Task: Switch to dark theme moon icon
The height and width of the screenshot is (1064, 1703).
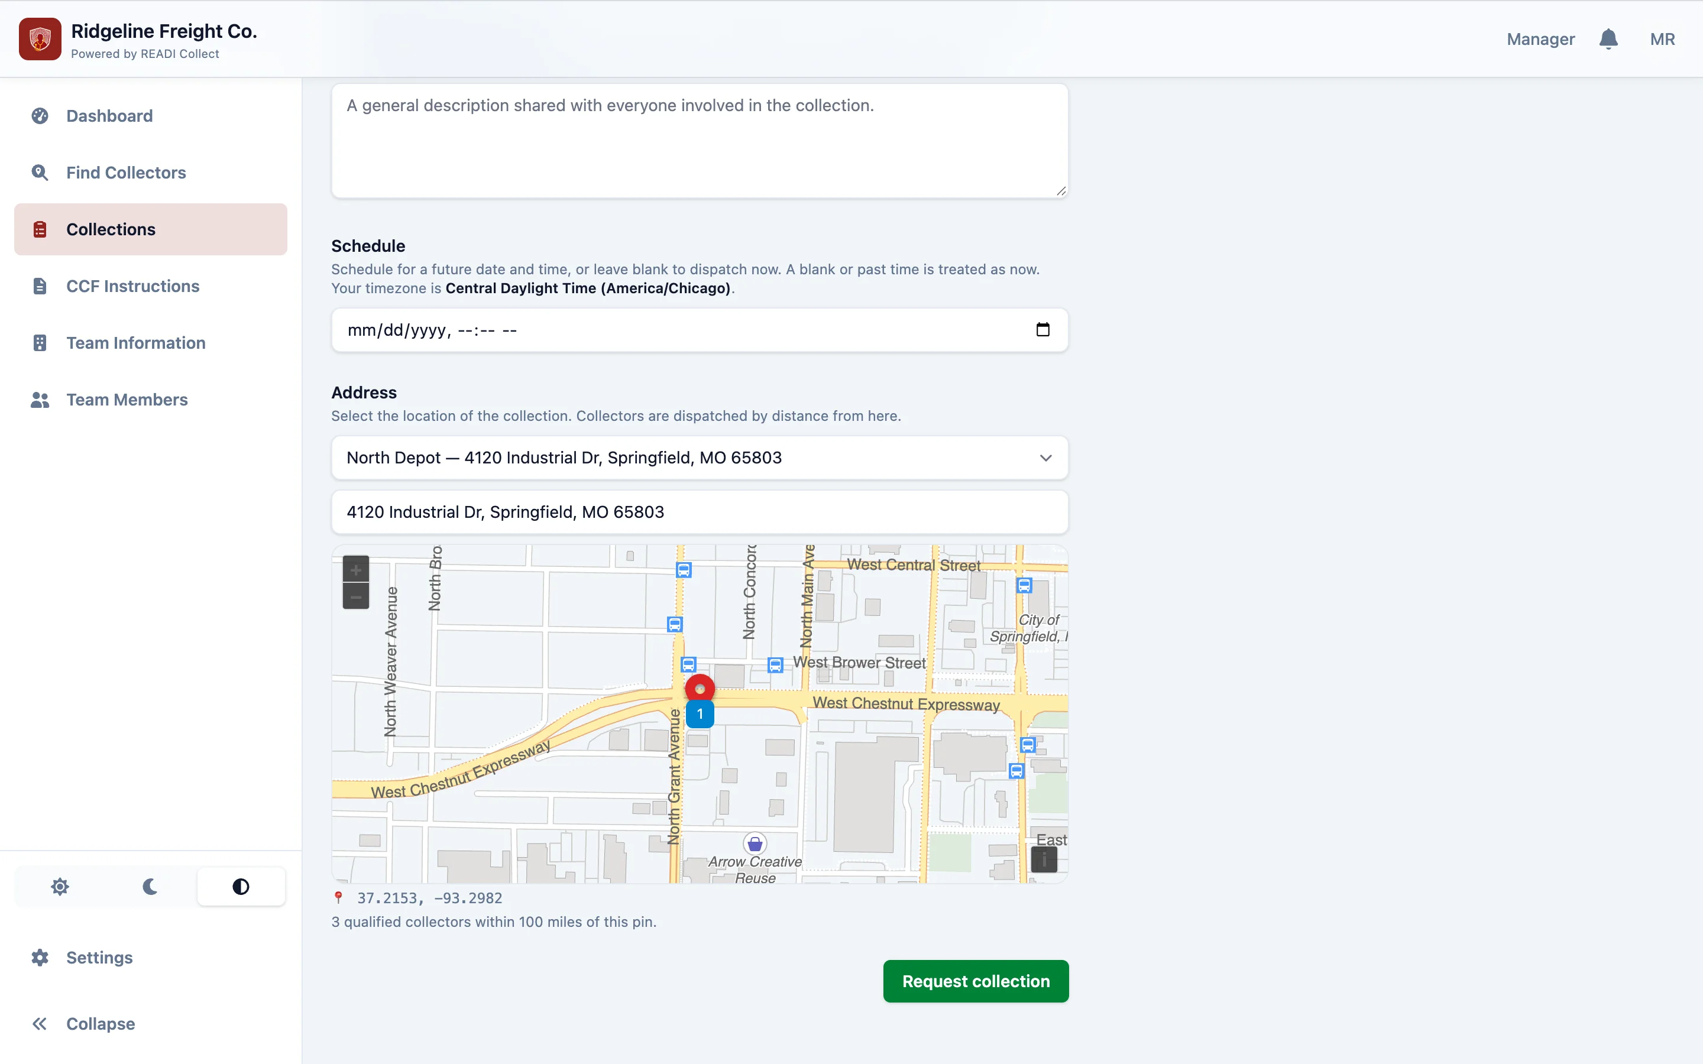Action: [x=150, y=887]
